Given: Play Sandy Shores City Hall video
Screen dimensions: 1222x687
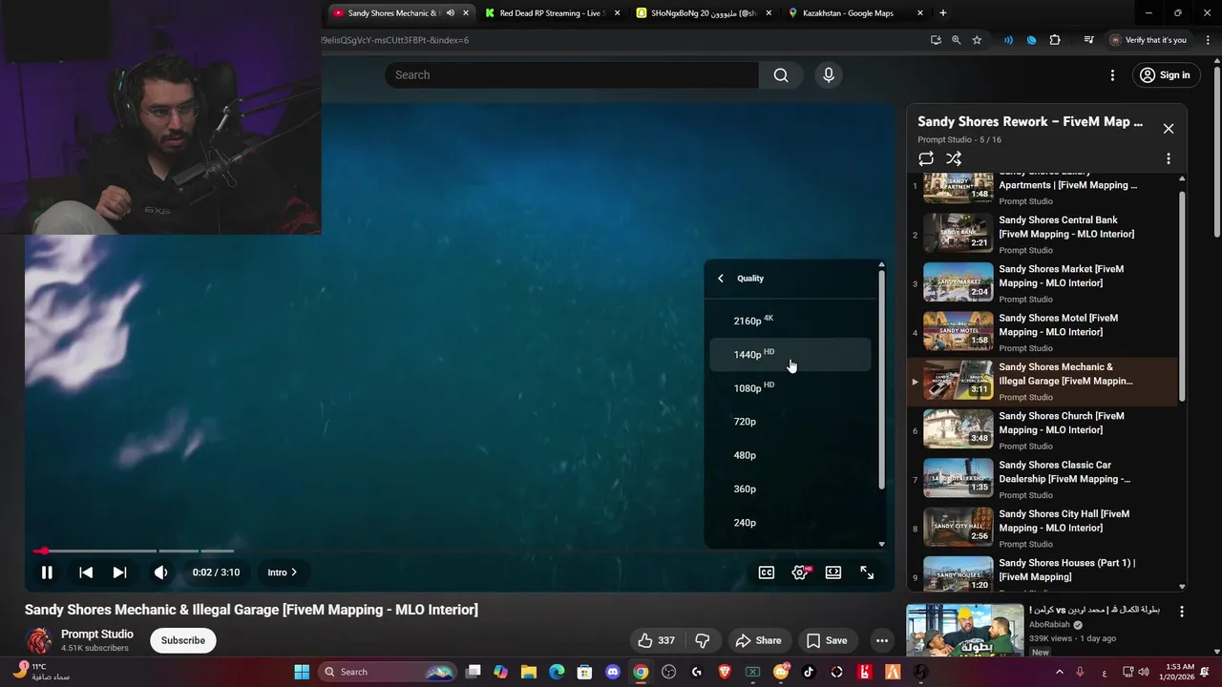Looking at the screenshot, I should tap(1043, 529).
